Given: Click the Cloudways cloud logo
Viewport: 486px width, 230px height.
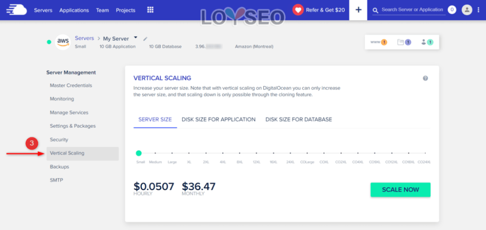Looking at the screenshot, I should pyautogui.click(x=17, y=10).
